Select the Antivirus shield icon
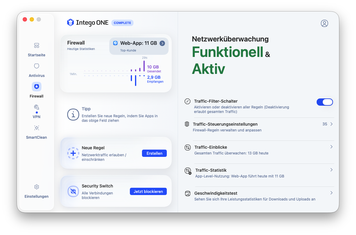This screenshot has height=235, width=356. [x=37, y=66]
